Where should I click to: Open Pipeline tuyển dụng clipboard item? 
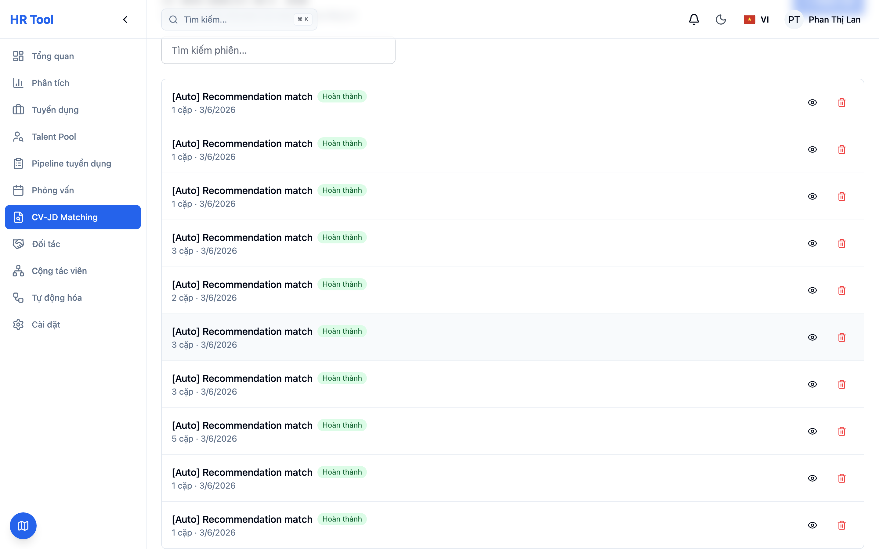(x=73, y=163)
